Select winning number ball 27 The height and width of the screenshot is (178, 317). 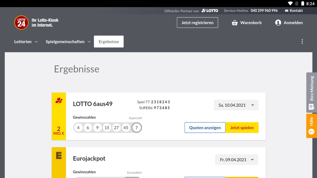click(x=116, y=128)
